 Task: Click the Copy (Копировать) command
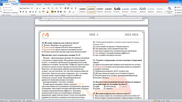[8, 10]
